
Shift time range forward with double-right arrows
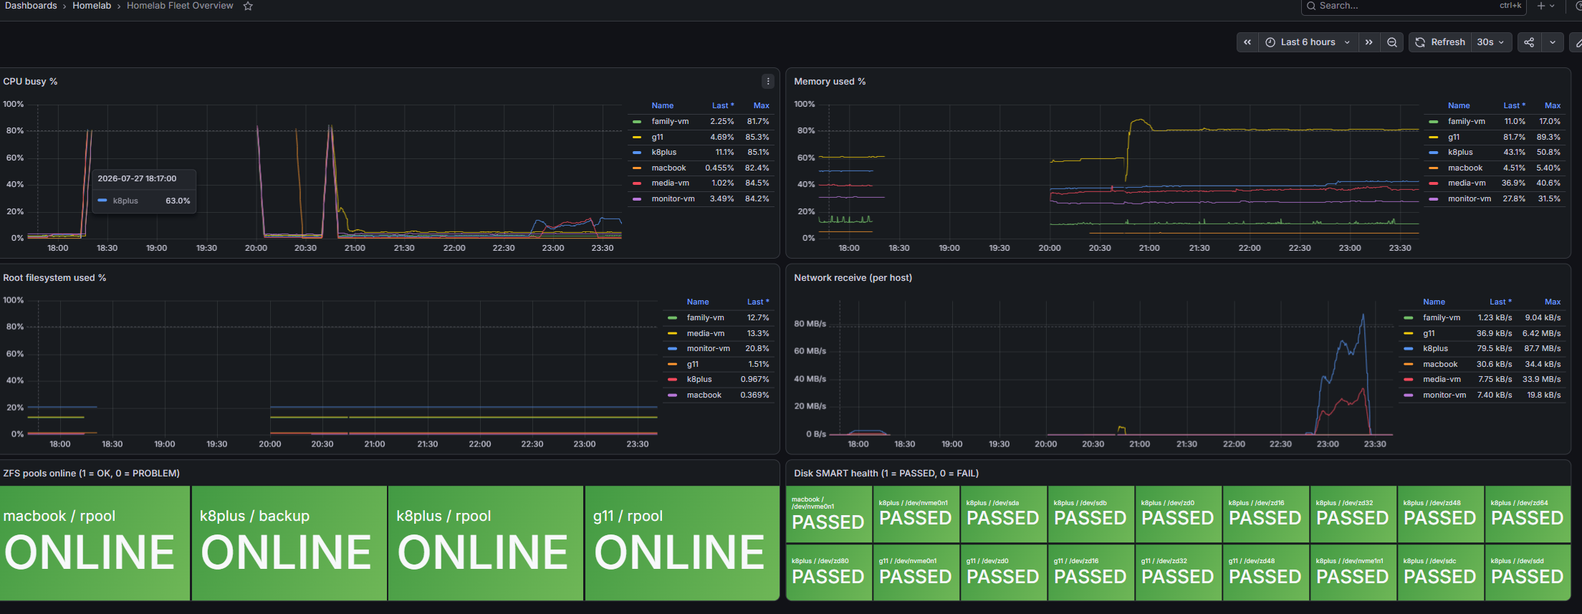click(x=1368, y=42)
